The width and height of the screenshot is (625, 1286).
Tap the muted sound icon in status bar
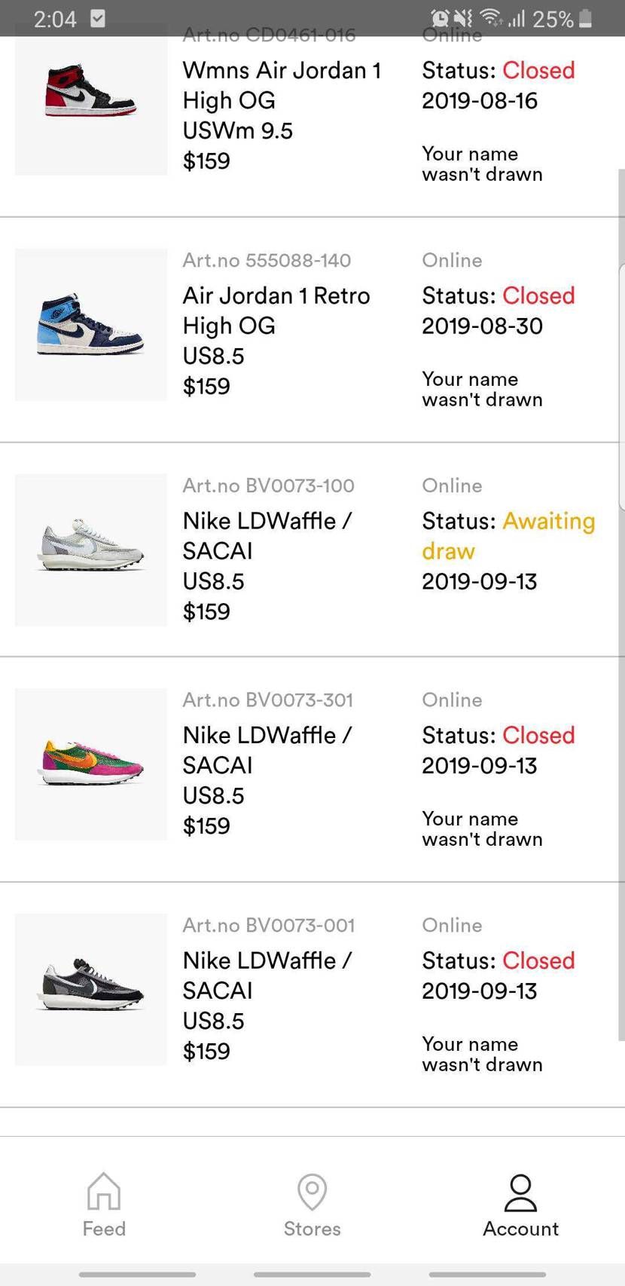point(465,18)
